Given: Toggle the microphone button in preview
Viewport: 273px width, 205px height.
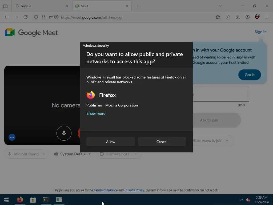Looking at the screenshot, I should click(64, 133).
